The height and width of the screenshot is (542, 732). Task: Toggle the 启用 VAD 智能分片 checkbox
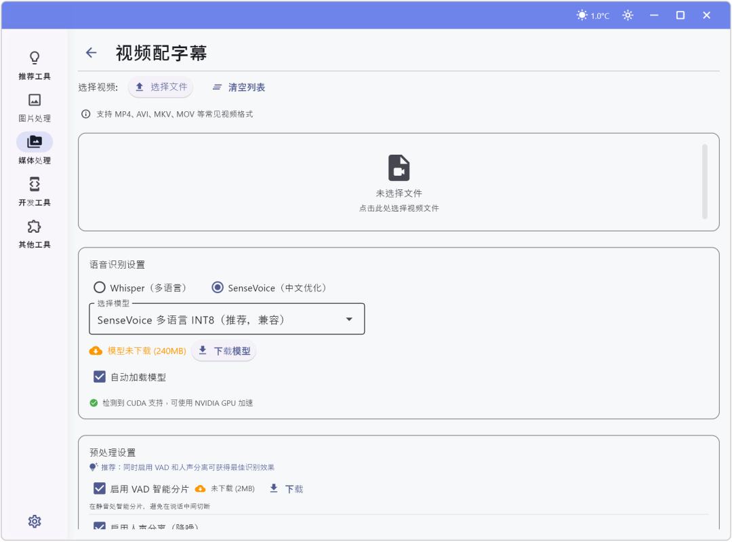coord(100,488)
